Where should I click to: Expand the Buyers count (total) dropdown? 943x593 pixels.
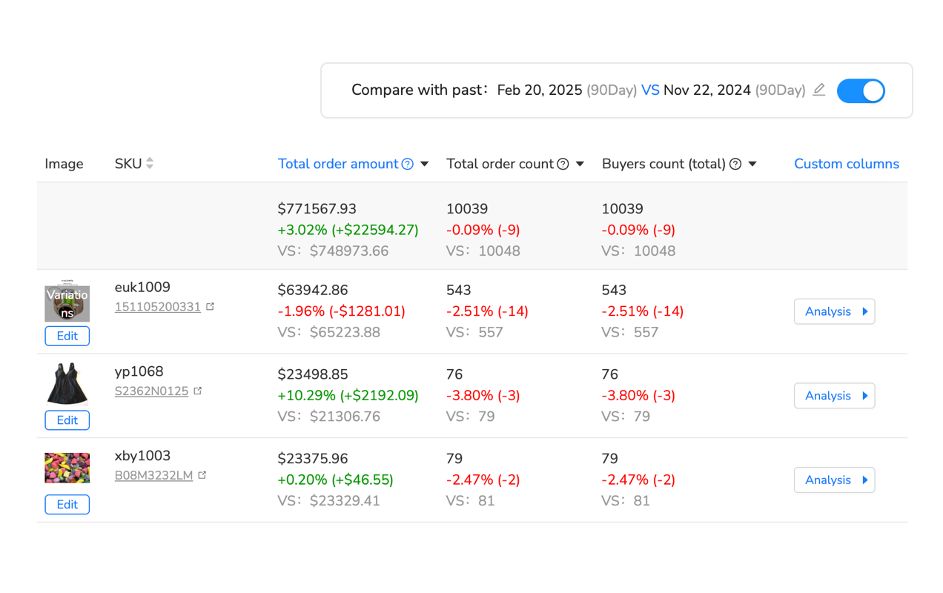pyautogui.click(x=752, y=164)
